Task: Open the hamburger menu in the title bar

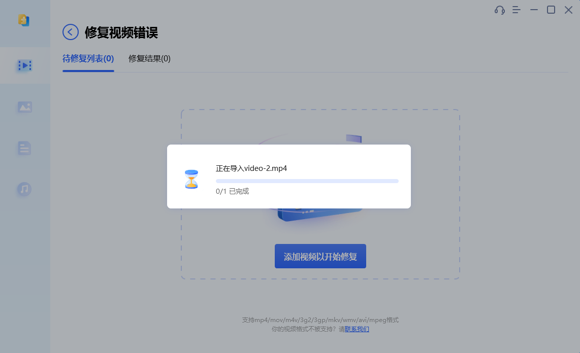Action: tap(517, 10)
